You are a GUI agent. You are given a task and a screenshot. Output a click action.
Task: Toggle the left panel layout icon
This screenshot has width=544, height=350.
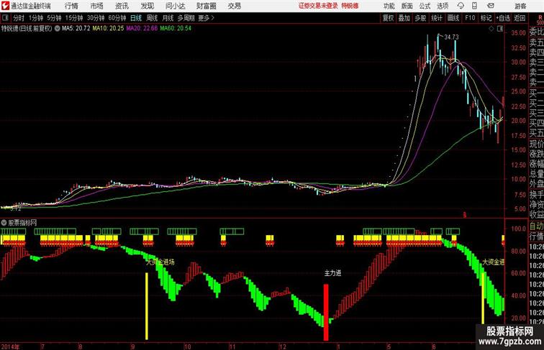click(5, 18)
